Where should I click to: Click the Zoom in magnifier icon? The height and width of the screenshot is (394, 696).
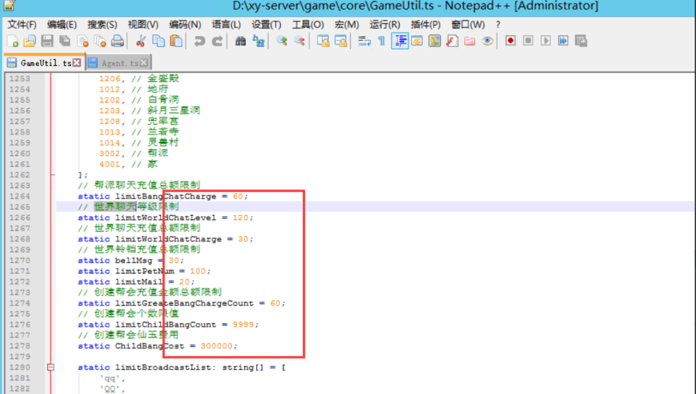coord(281,41)
